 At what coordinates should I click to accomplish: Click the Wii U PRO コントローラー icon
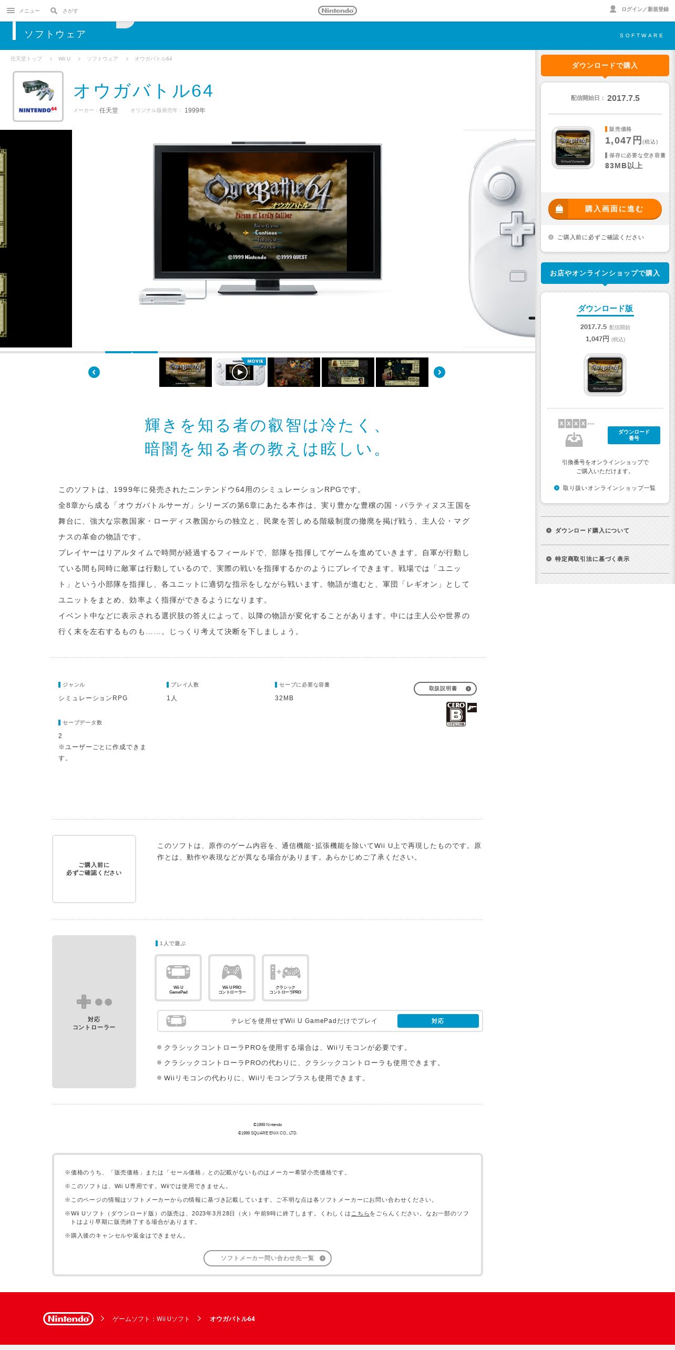232,977
